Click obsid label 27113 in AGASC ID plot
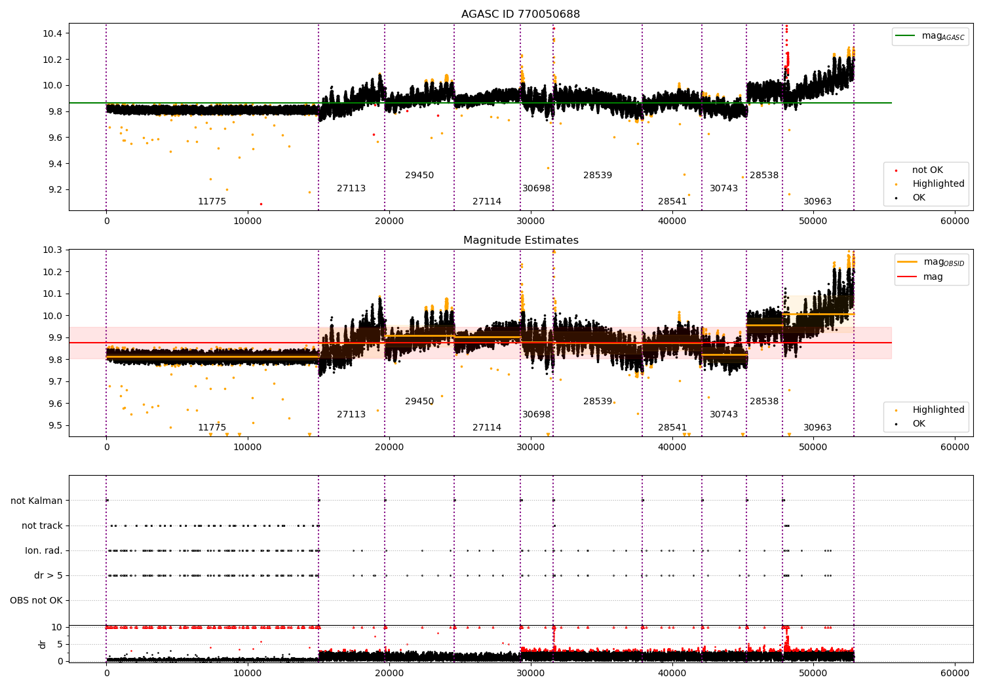 coord(351,189)
